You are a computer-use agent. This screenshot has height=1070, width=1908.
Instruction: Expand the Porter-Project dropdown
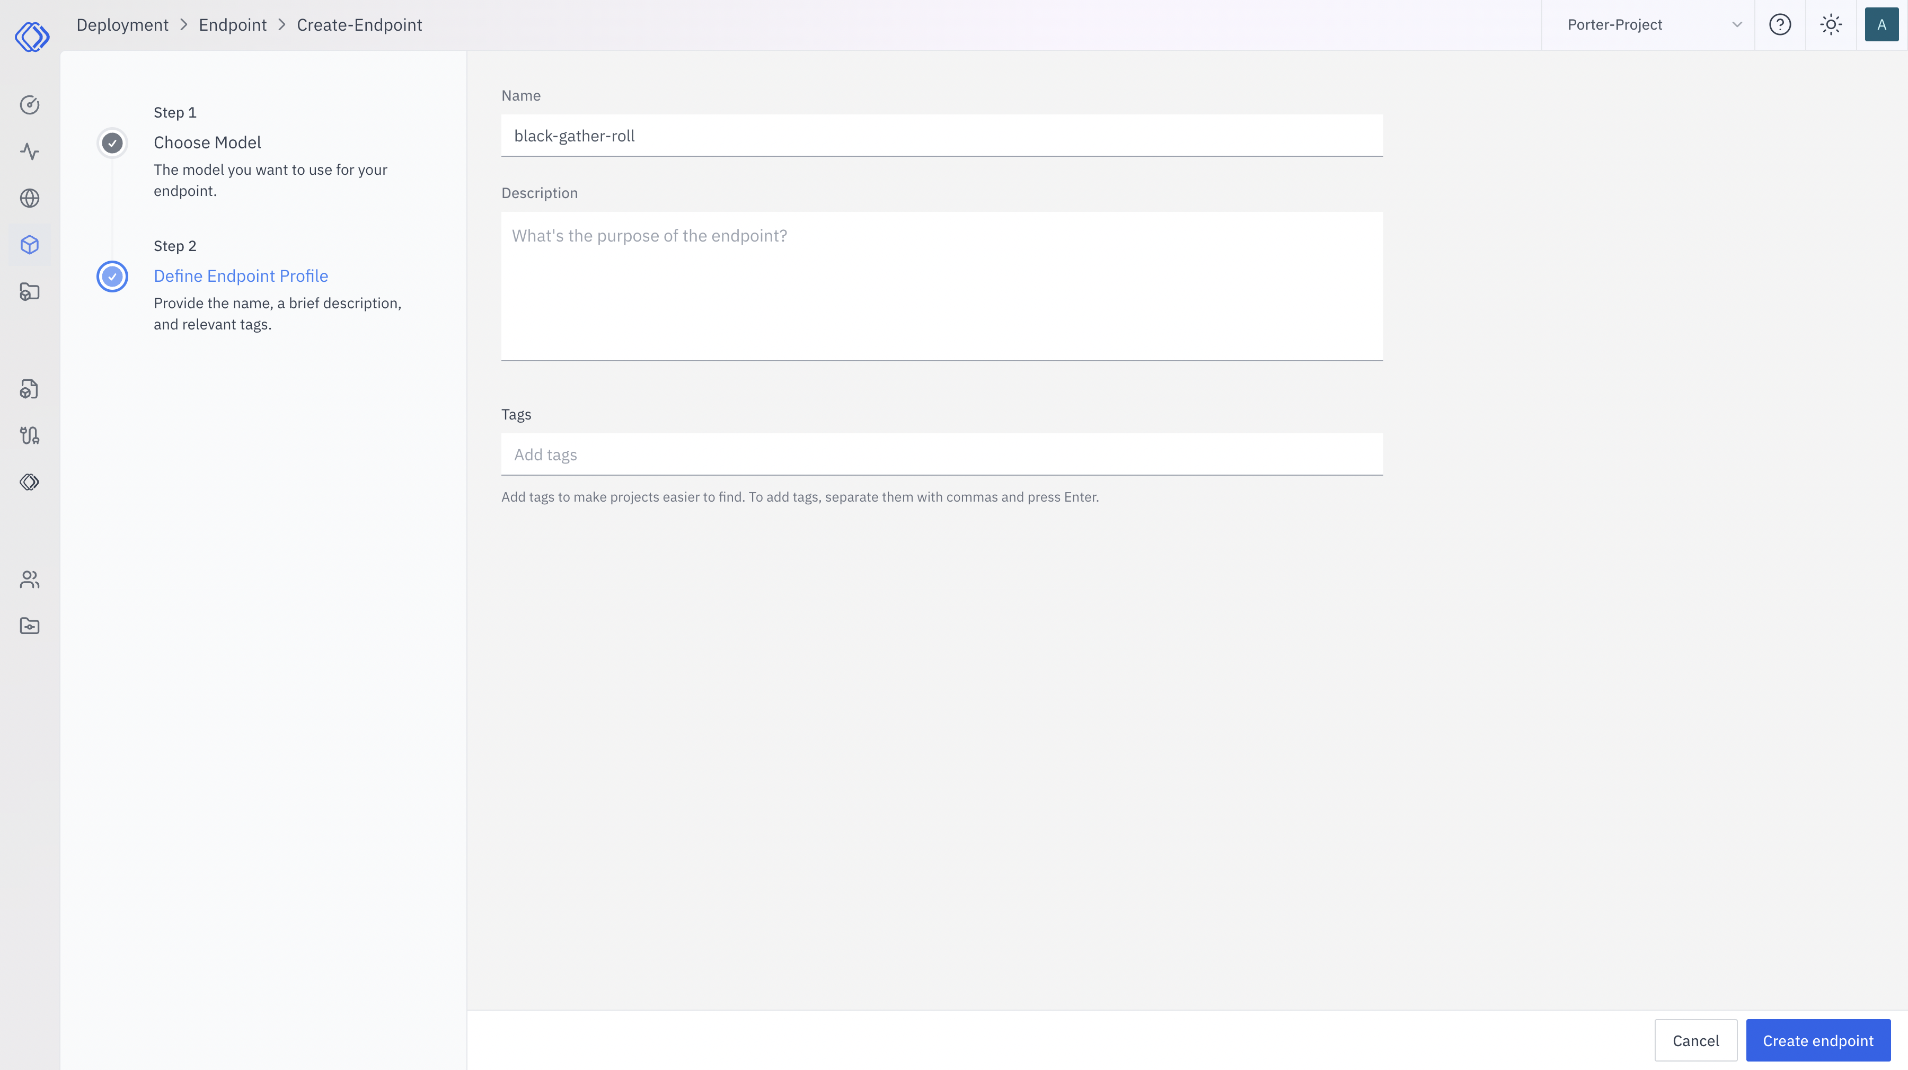click(1736, 24)
